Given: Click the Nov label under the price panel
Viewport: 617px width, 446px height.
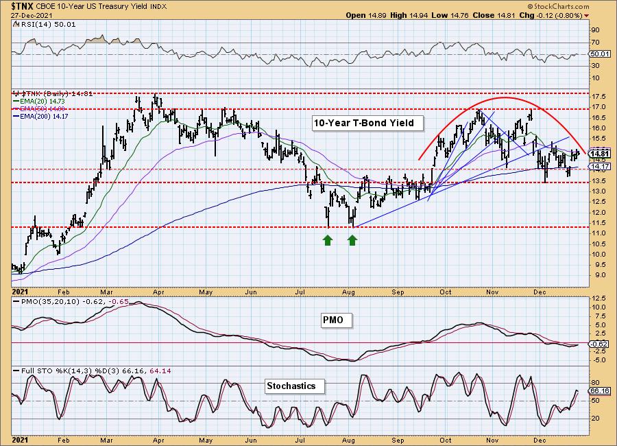Looking at the screenshot, I should pyautogui.click(x=493, y=292).
